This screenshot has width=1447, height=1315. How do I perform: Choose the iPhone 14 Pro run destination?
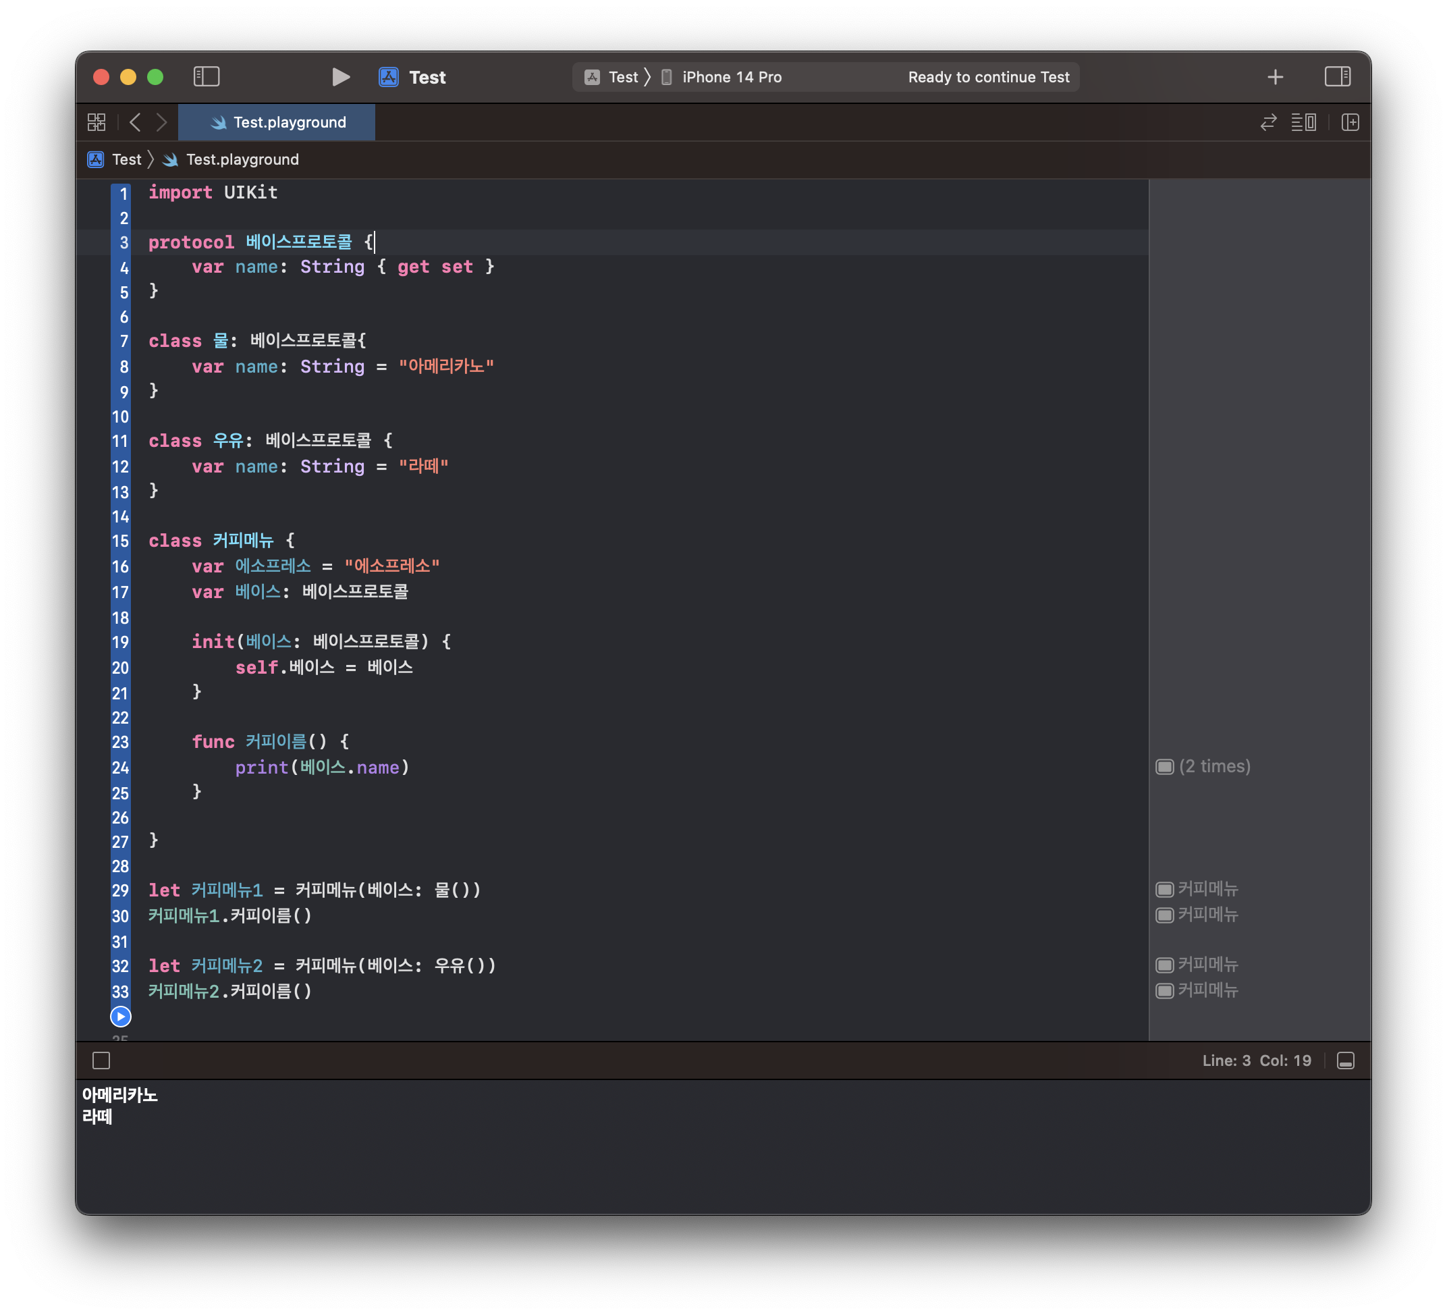731,77
